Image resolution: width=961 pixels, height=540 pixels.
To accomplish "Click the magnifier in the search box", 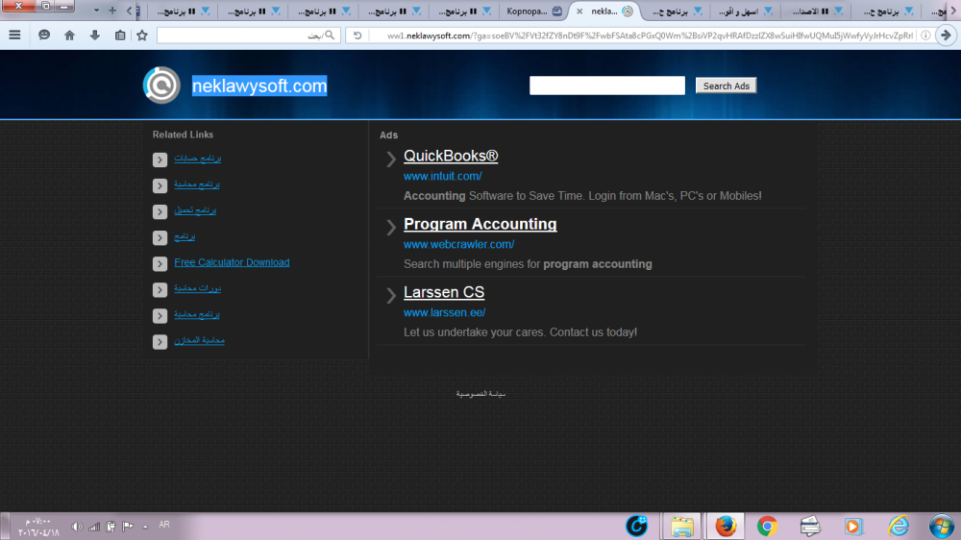I will pyautogui.click(x=330, y=36).
